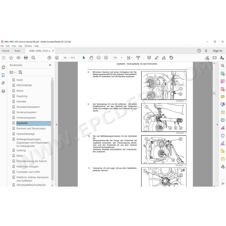The image size is (226, 226).
Task: Open Export PDF tool in right pane
Action: click(x=223, y=74)
